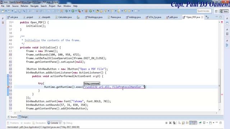Open the Back navigation history dropdown
230x129 pixels.
(x=132, y=11)
